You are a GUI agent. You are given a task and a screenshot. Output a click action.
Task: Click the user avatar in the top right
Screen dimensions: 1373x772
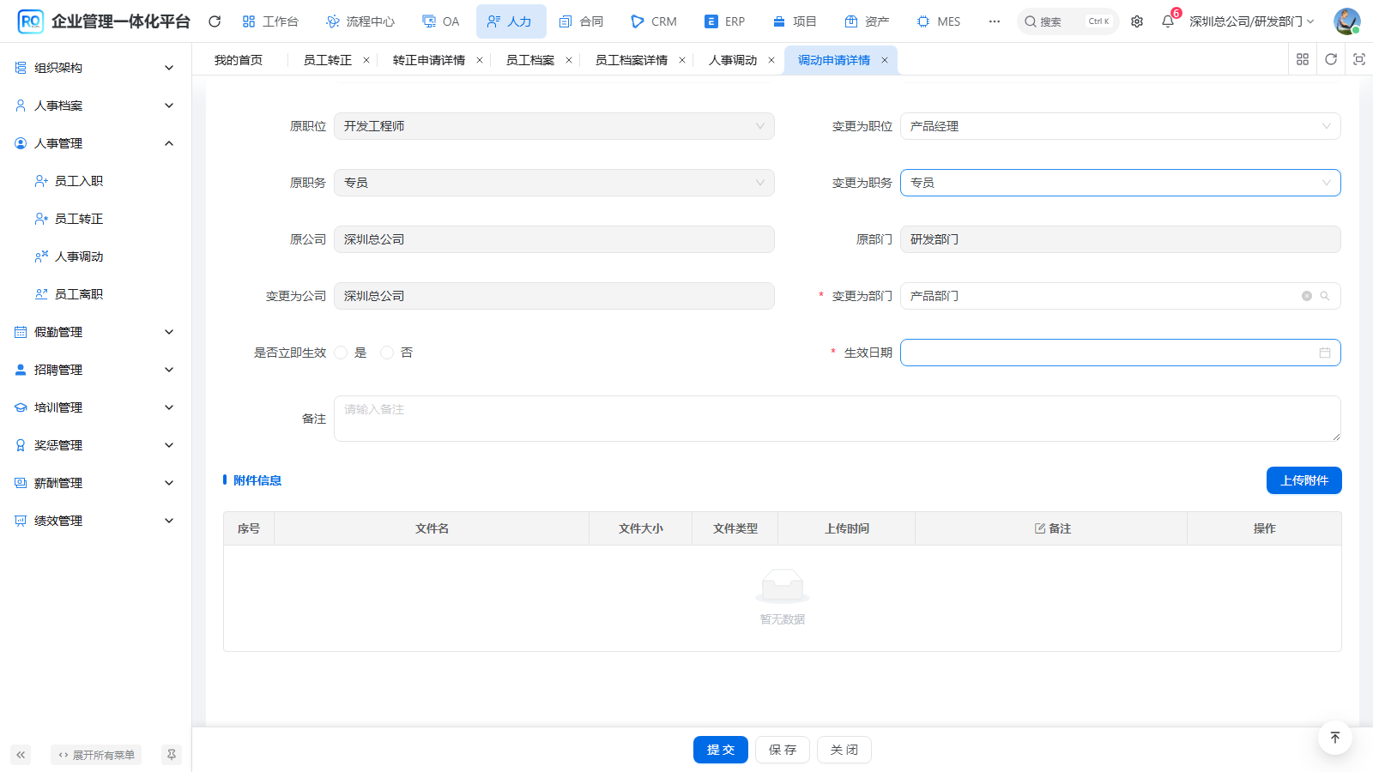click(1346, 21)
